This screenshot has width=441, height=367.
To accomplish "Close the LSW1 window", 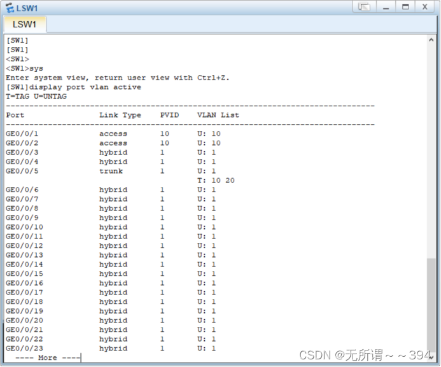I will [x=425, y=7].
